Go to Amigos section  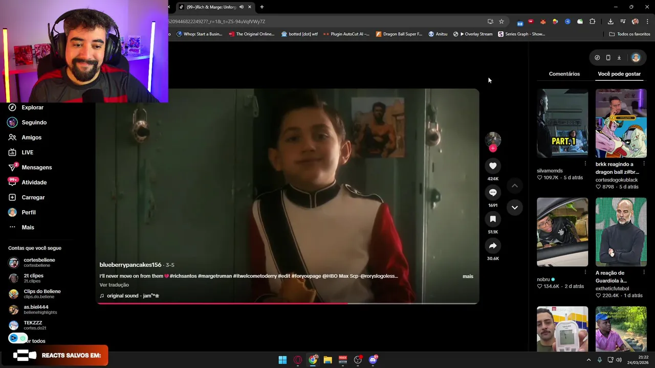[x=26, y=137]
